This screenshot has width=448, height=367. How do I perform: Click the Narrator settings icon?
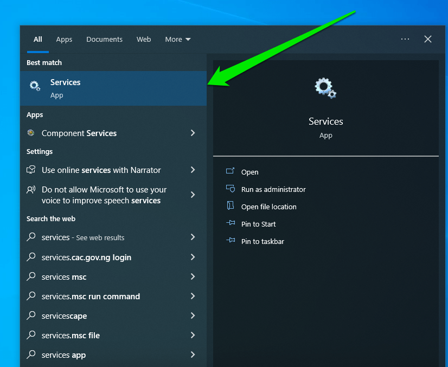tap(31, 170)
